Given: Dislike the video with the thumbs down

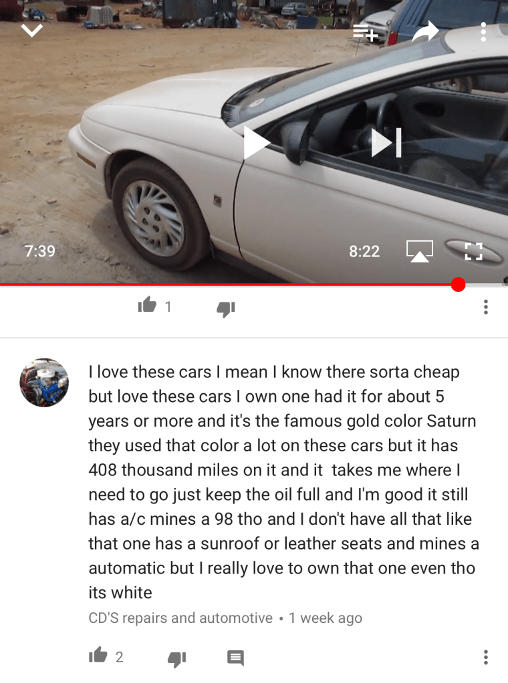Looking at the screenshot, I should click(226, 308).
